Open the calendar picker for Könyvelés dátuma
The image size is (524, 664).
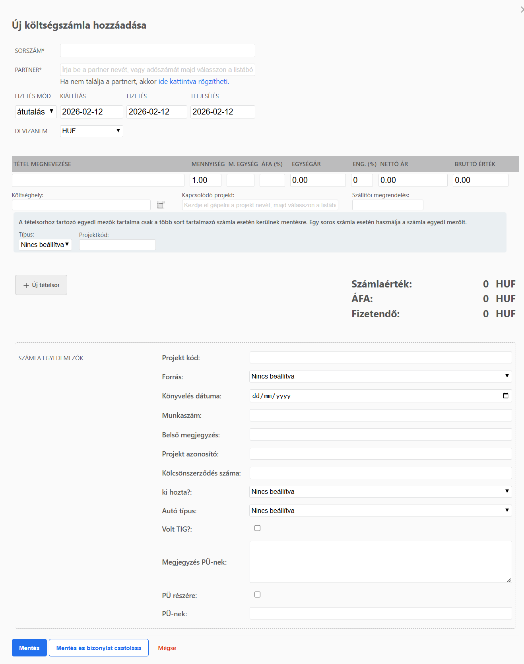505,396
